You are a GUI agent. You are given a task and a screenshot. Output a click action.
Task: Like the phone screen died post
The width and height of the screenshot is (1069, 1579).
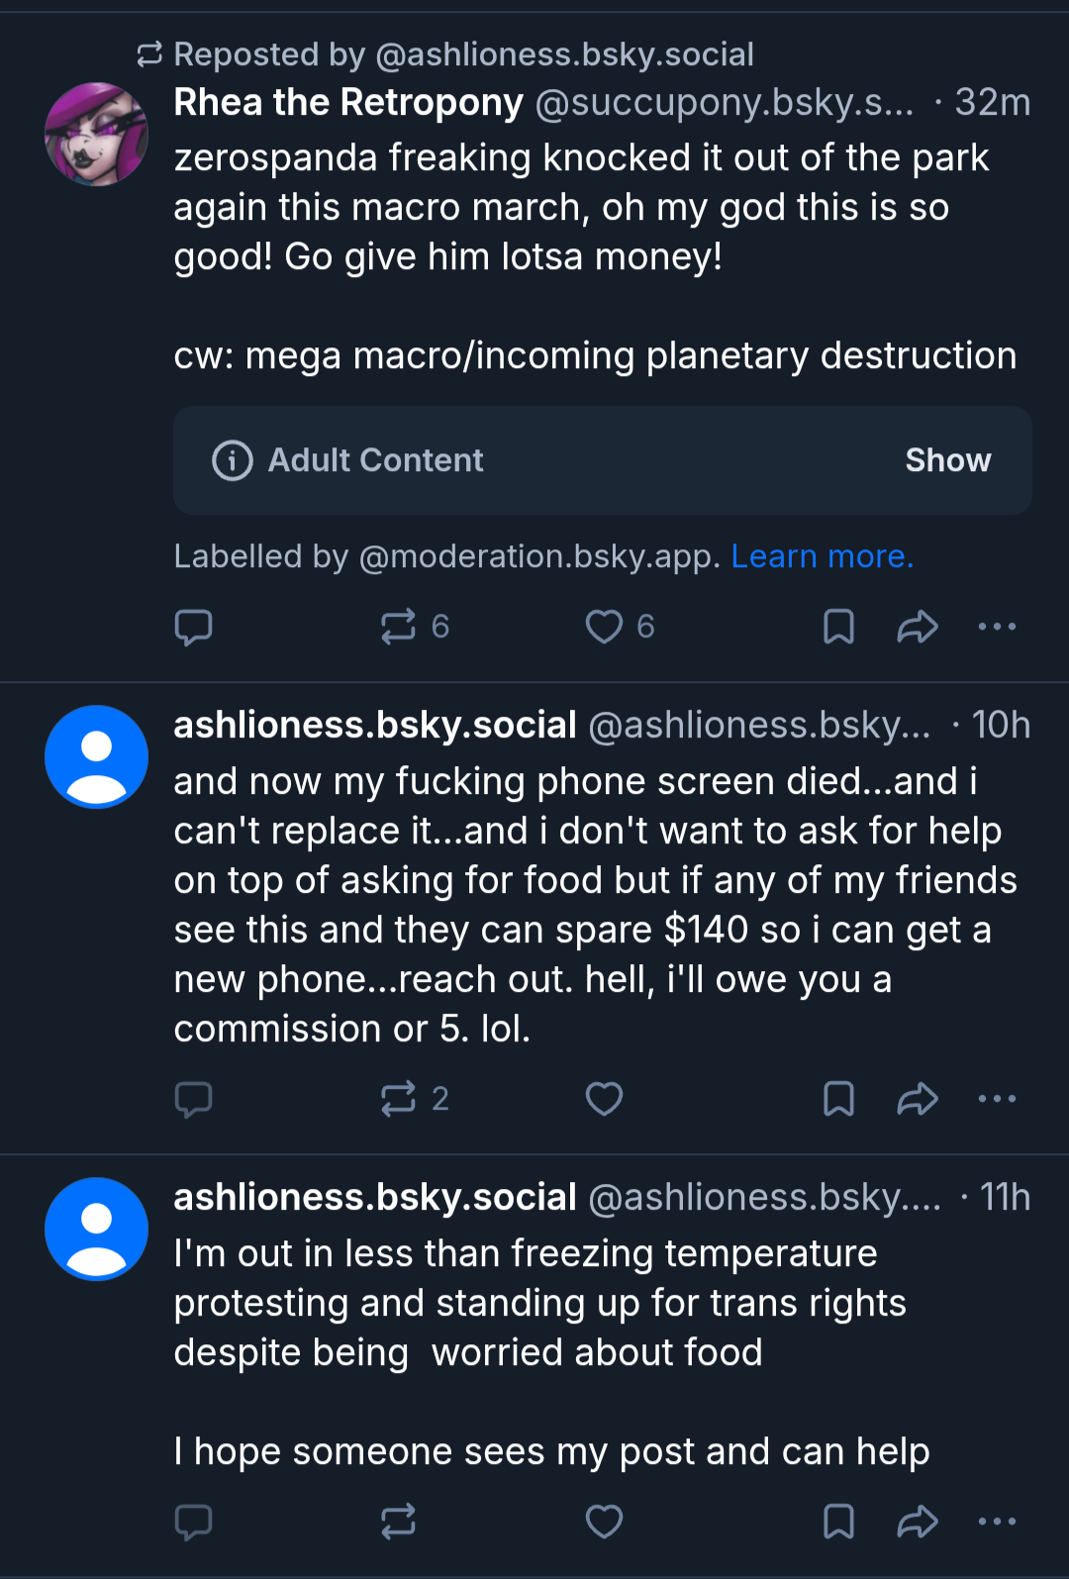[x=604, y=1099]
